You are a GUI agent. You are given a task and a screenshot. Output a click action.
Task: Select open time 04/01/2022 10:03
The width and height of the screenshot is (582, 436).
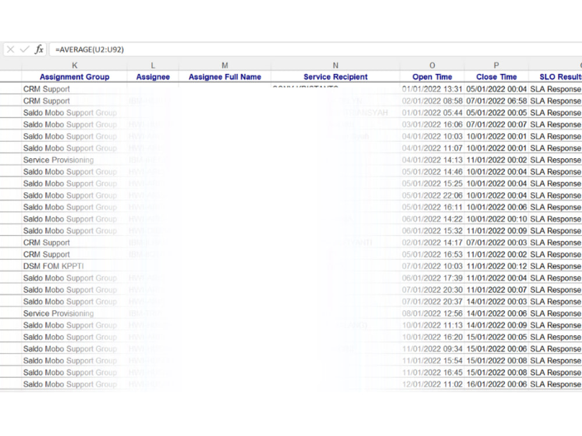[432, 137]
